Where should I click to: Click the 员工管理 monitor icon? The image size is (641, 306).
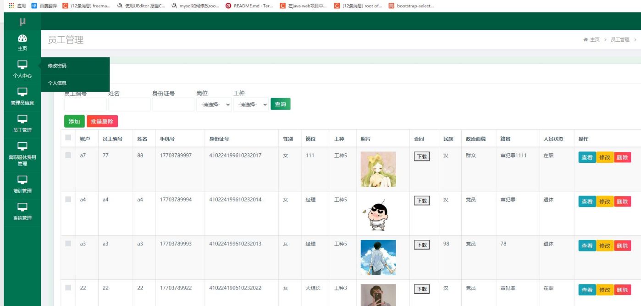22,119
